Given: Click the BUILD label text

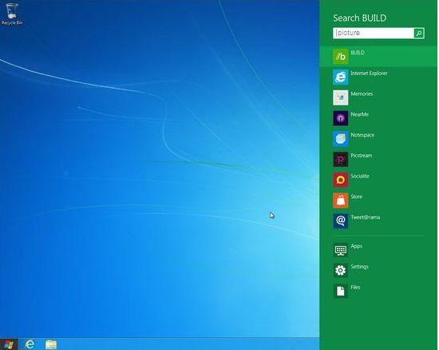Looking at the screenshot, I should [x=358, y=53].
